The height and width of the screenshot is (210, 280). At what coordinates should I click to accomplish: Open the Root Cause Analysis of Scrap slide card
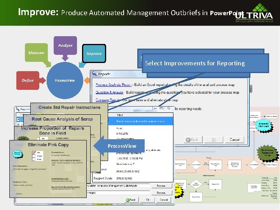62,119
